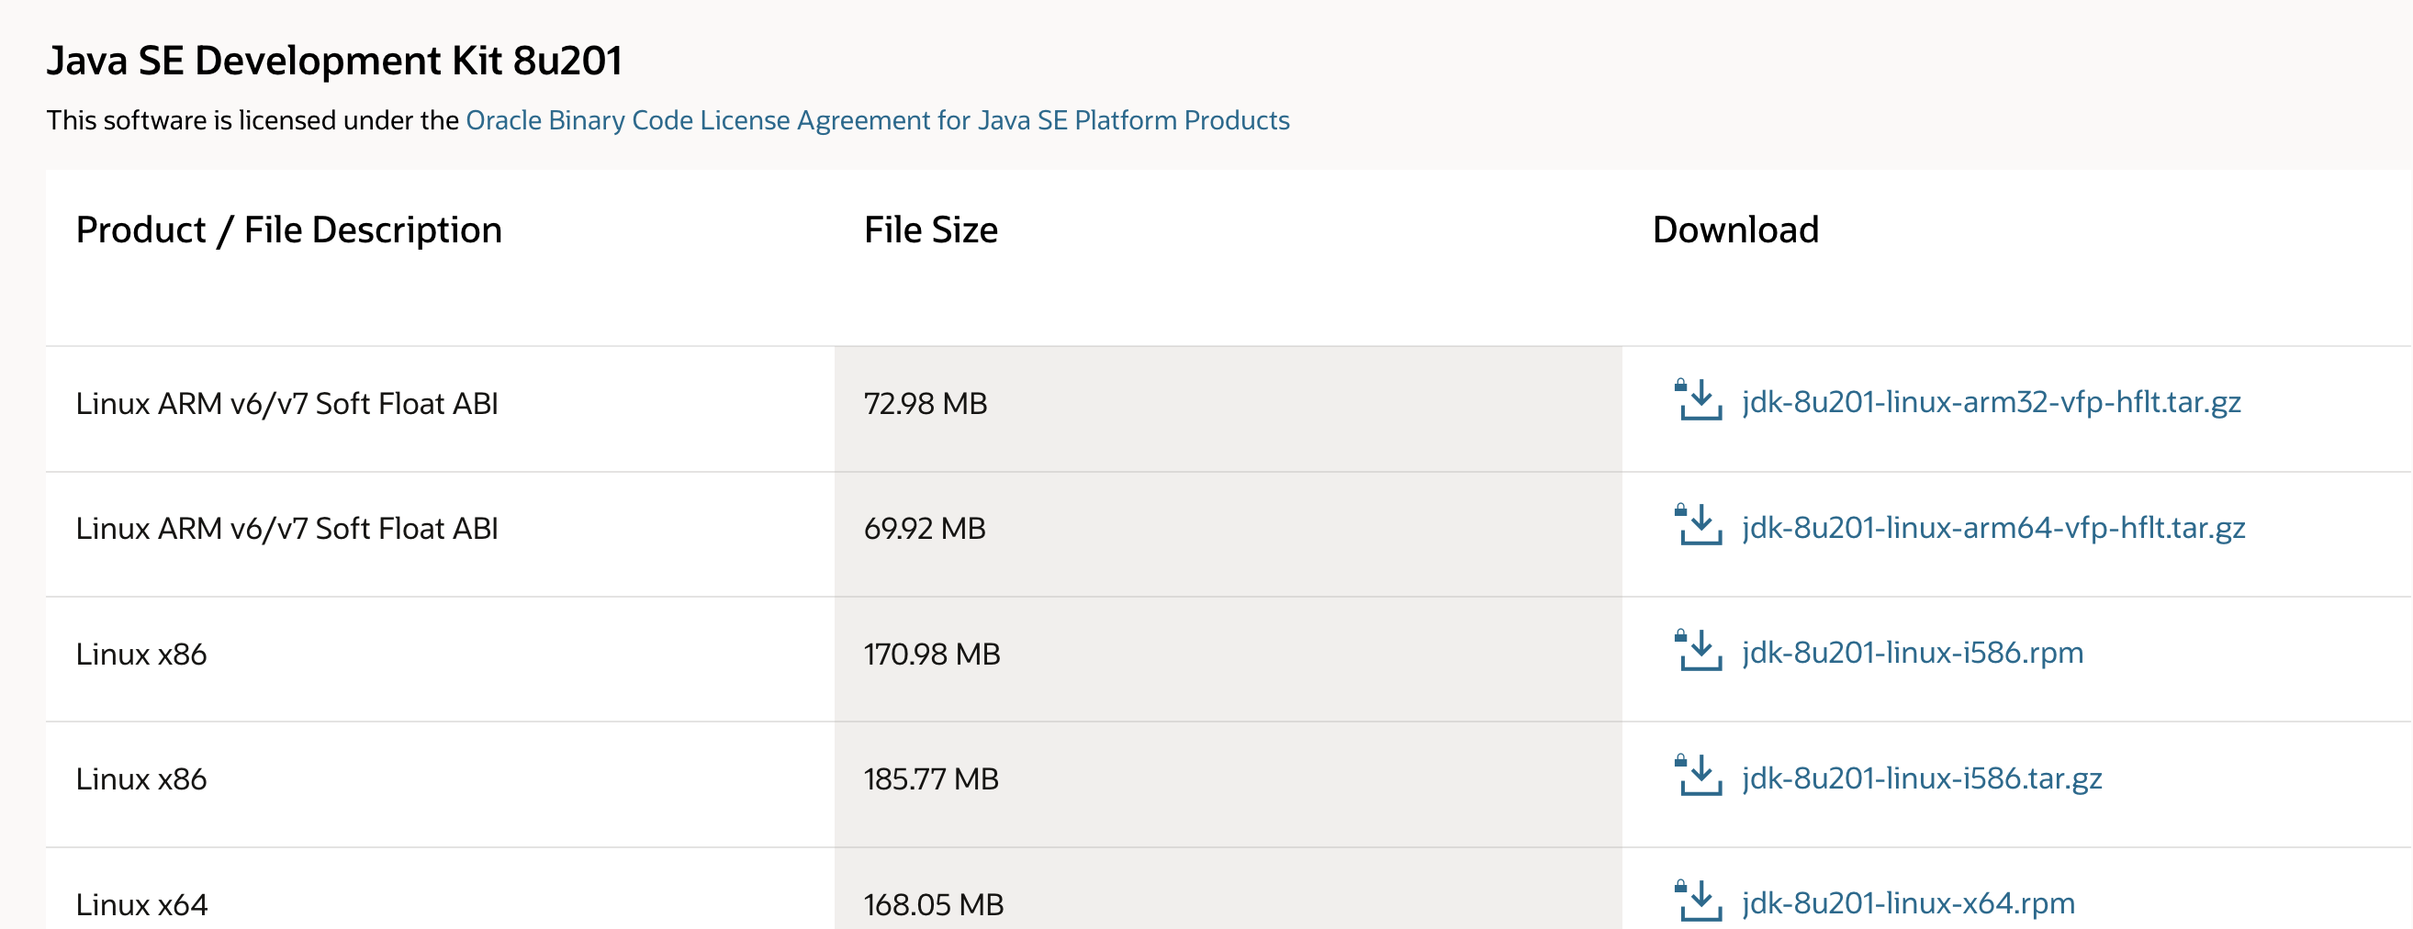Click download icon for linux-i586.tar.gz
Viewport: 2413px width, 929px height.
pyautogui.click(x=1698, y=777)
